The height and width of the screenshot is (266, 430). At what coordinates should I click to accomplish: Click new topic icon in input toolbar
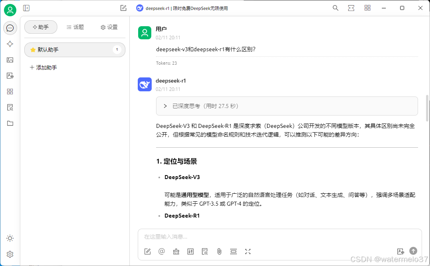148,252
